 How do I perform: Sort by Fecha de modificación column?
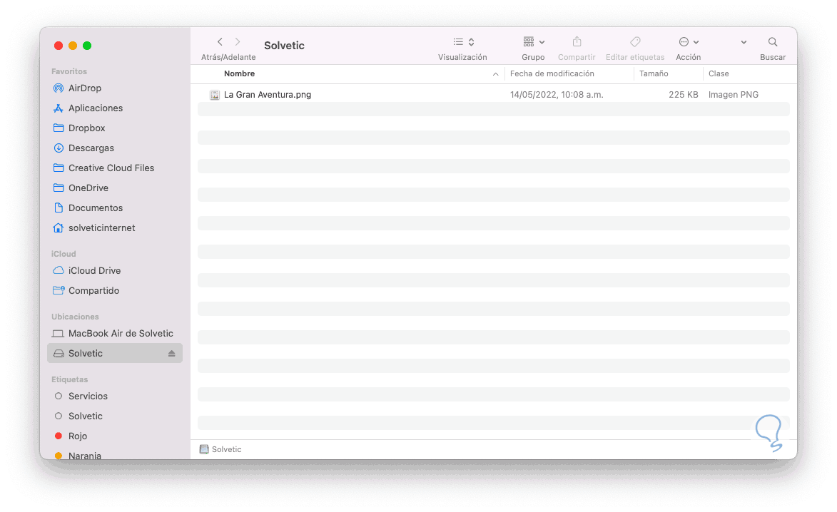click(552, 73)
